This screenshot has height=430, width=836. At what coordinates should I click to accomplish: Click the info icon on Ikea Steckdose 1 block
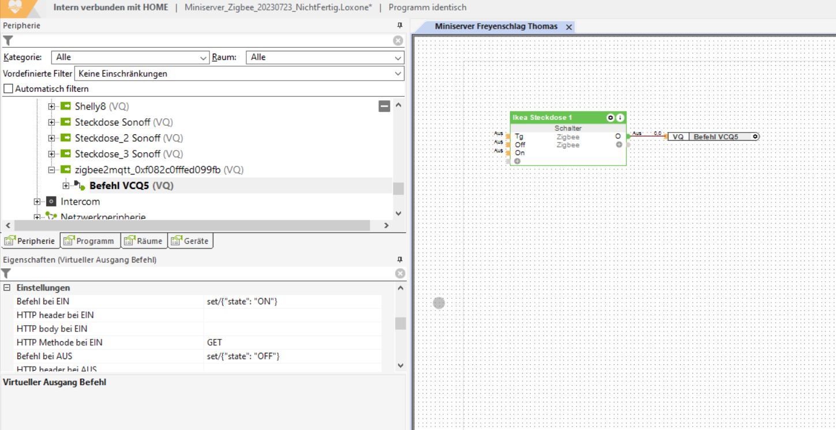coord(620,118)
